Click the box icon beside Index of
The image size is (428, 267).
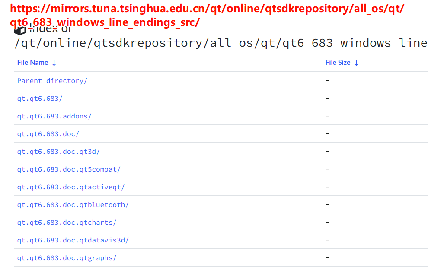[x=19, y=31]
